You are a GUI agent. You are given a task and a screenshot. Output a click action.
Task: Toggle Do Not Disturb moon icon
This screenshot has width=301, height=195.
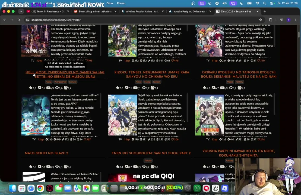coord(242,3)
